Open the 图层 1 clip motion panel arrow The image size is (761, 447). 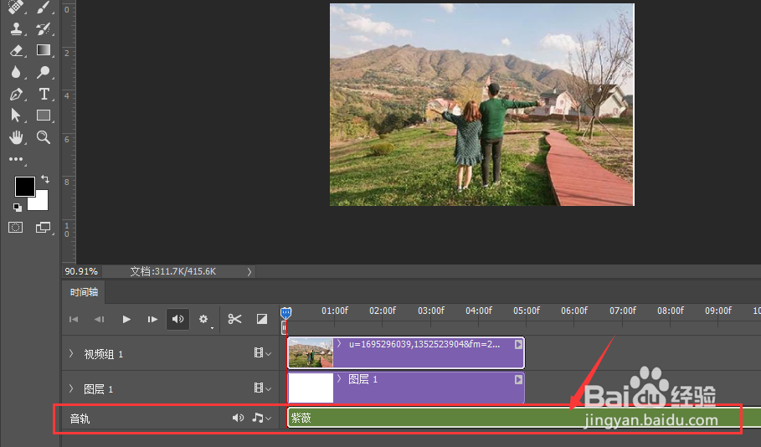[518, 379]
